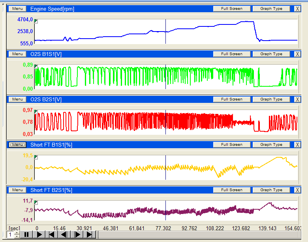Pause the data playback
This screenshot has height=242, width=308.
point(27,235)
